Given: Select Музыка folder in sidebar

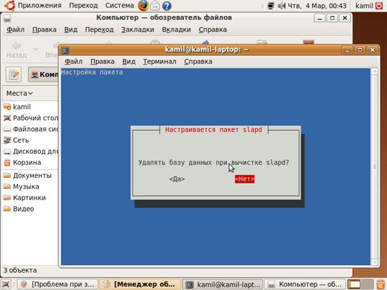Looking at the screenshot, I should coord(26,187).
